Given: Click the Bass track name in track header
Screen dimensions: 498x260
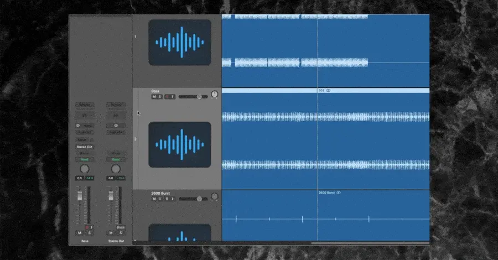Looking at the screenshot, I should [x=155, y=91].
